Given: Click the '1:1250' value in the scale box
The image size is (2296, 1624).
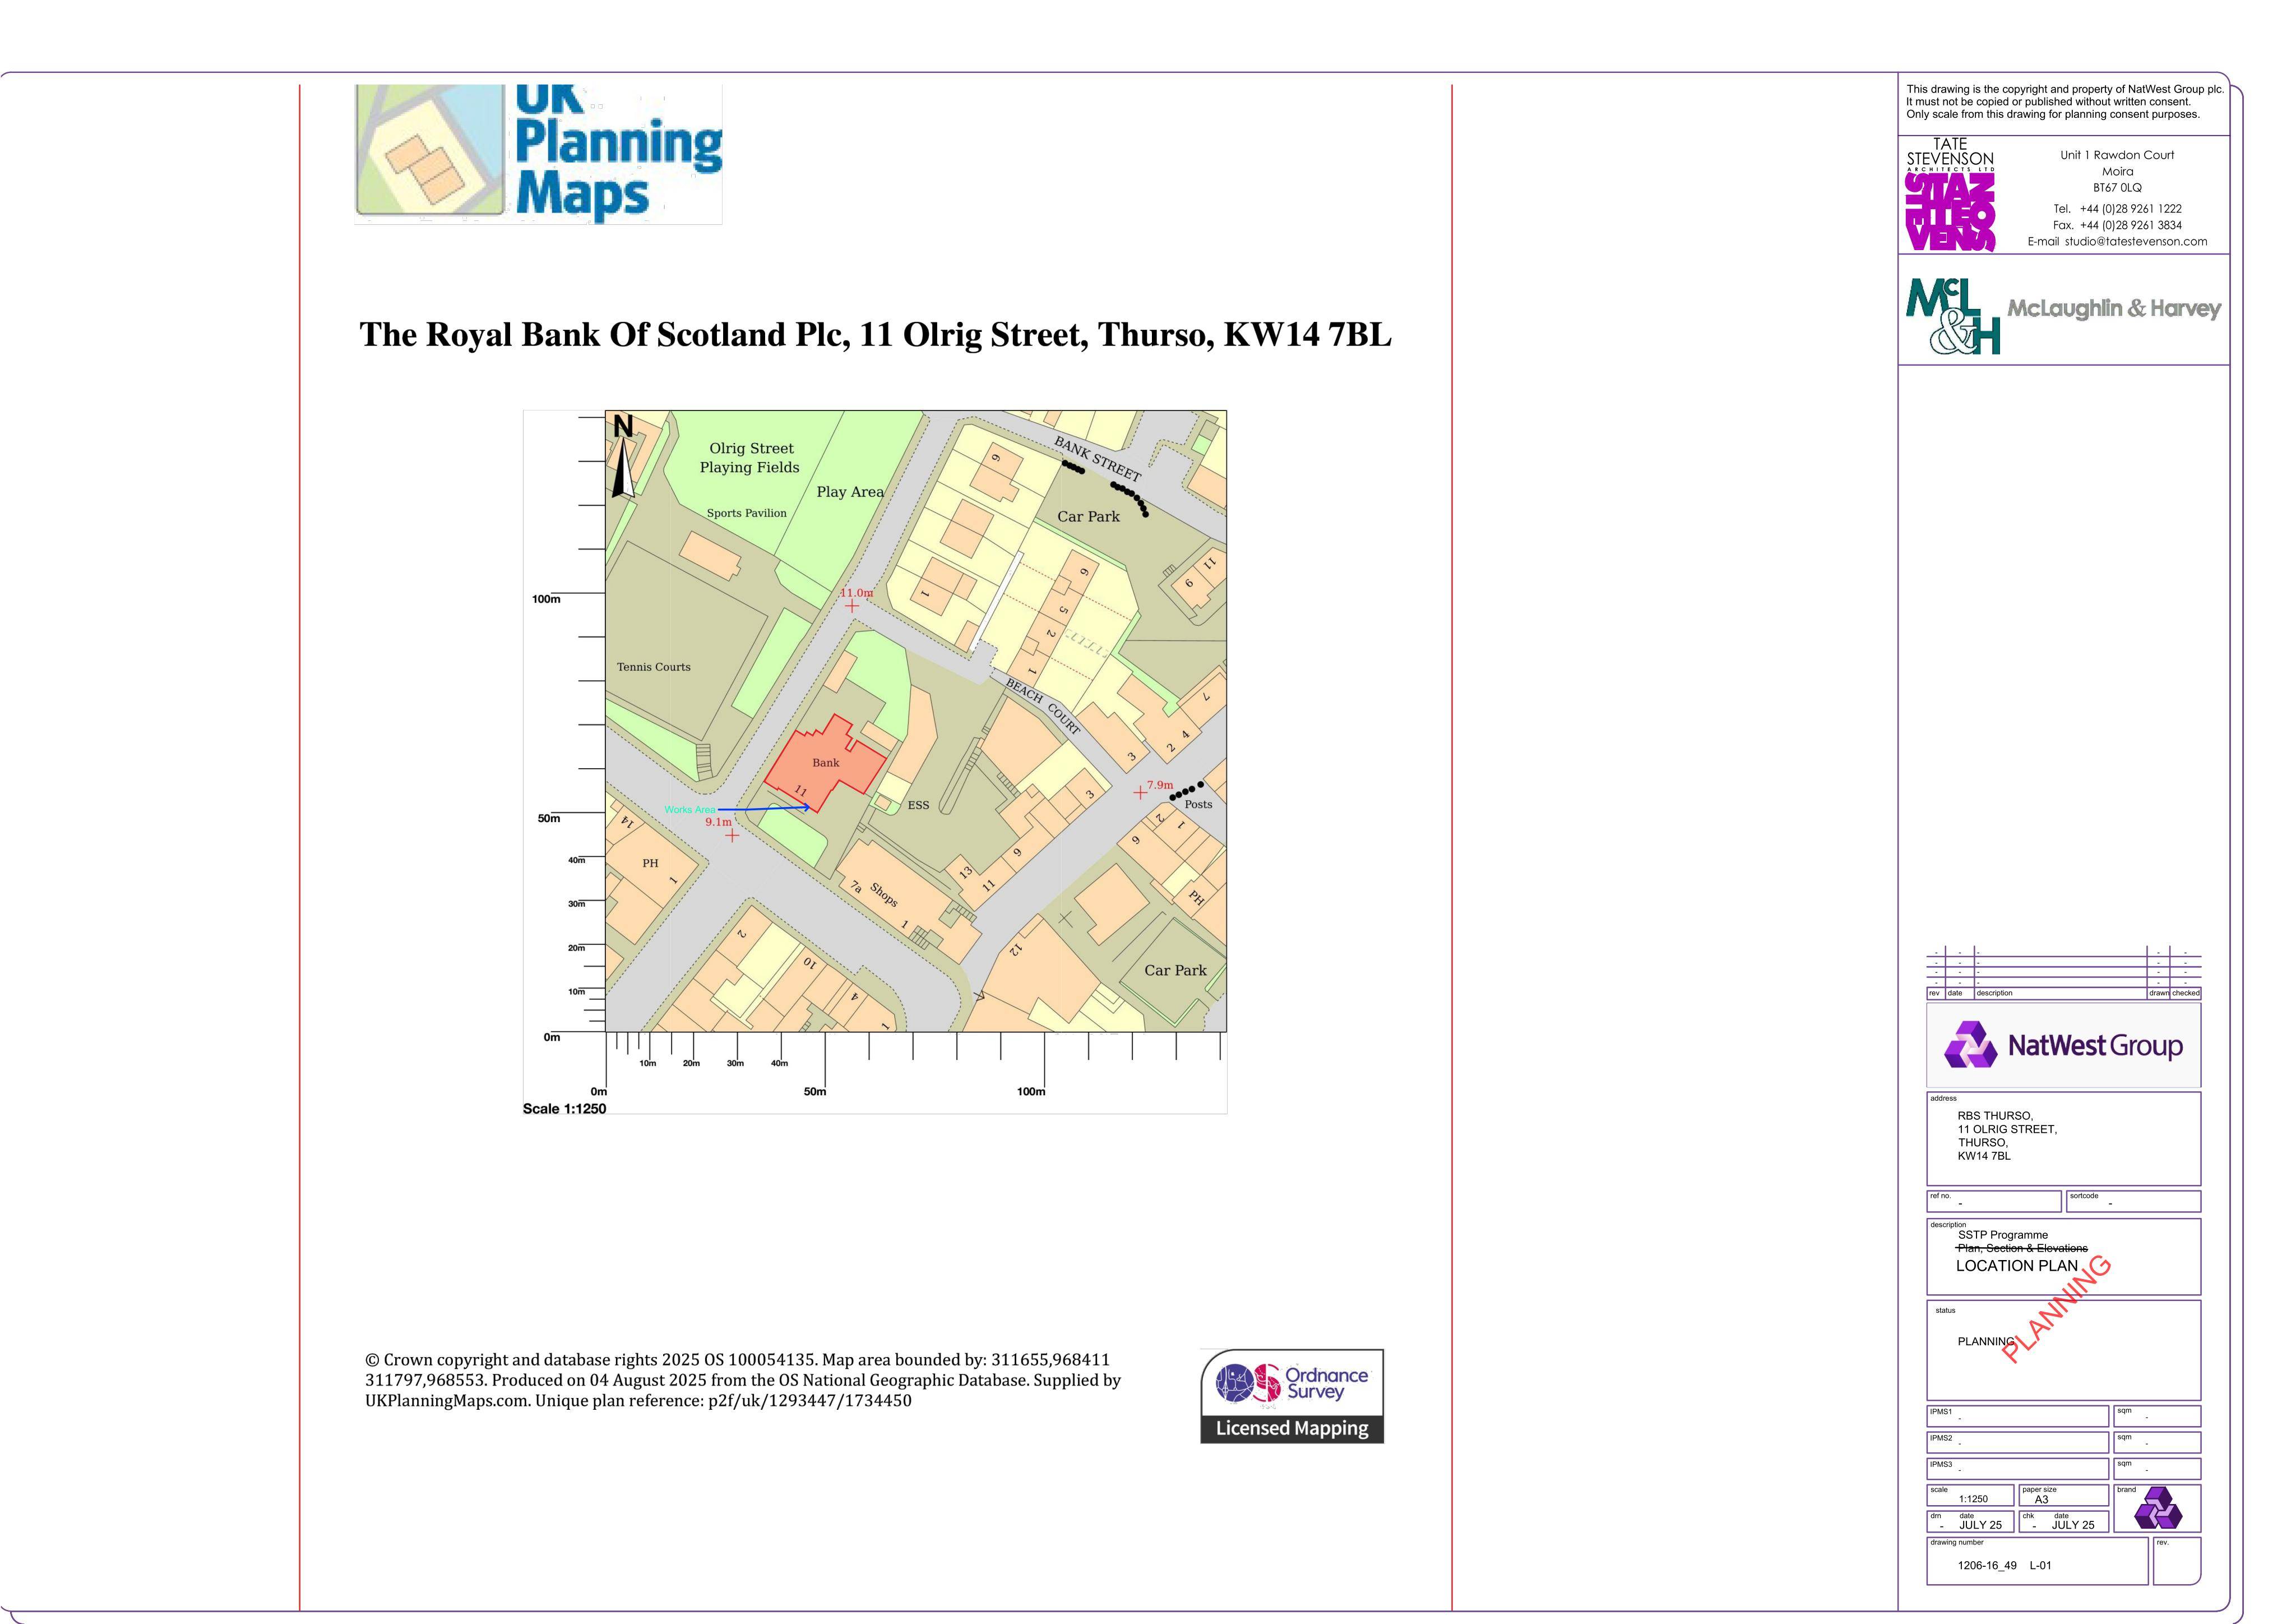Looking at the screenshot, I should click(1973, 1499).
